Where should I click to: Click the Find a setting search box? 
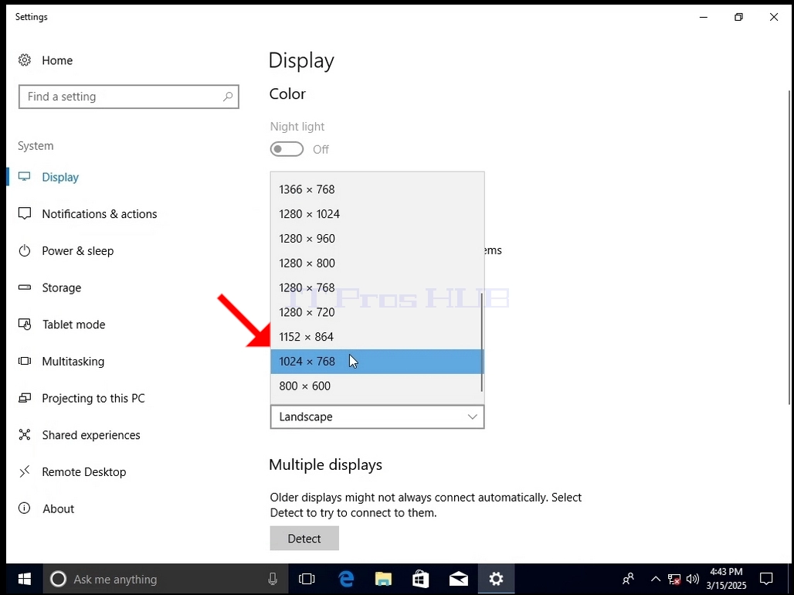pyautogui.click(x=129, y=97)
